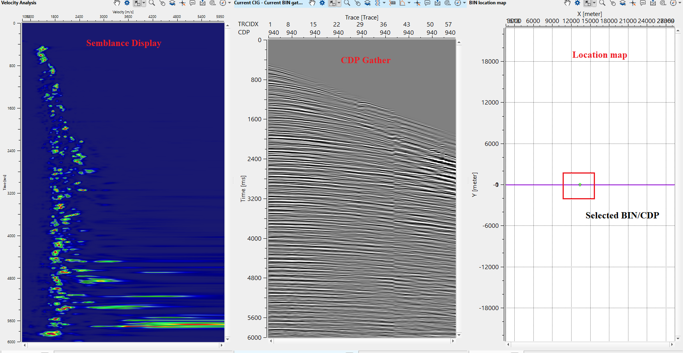This screenshot has width=683, height=353.
Task: Expand the selection mode dropdown in Velocity Analysis
Action: [144, 3]
